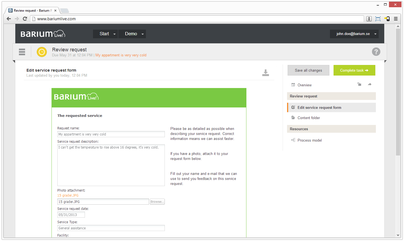Click the yellow clock task icon
404x241 pixels.
tap(42, 52)
